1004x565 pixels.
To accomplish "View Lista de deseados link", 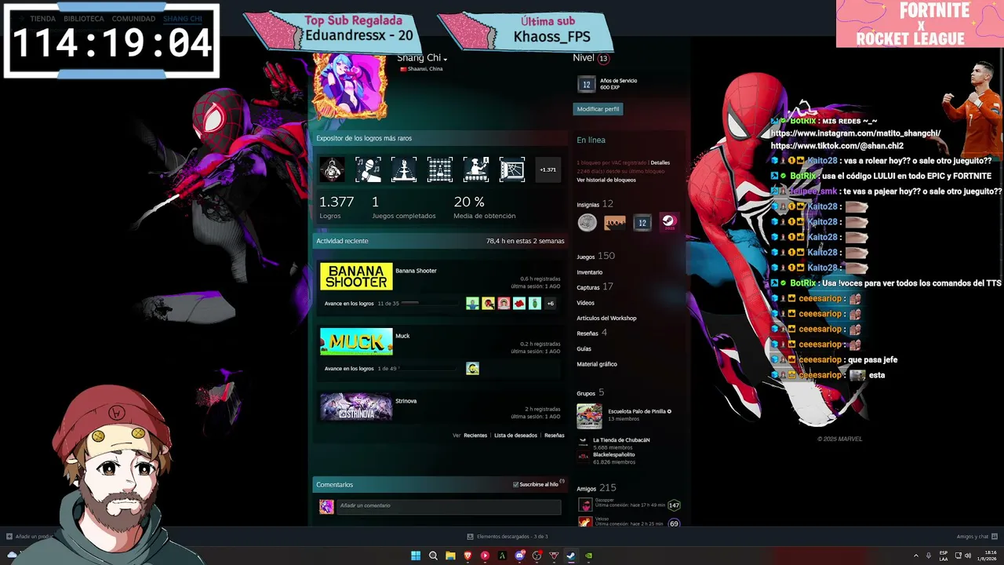I will [515, 436].
